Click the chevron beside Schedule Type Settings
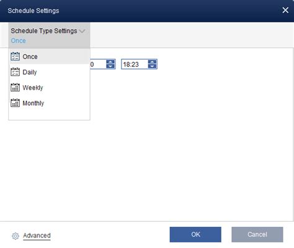Screen dimensions: 294x248 tap(82, 31)
